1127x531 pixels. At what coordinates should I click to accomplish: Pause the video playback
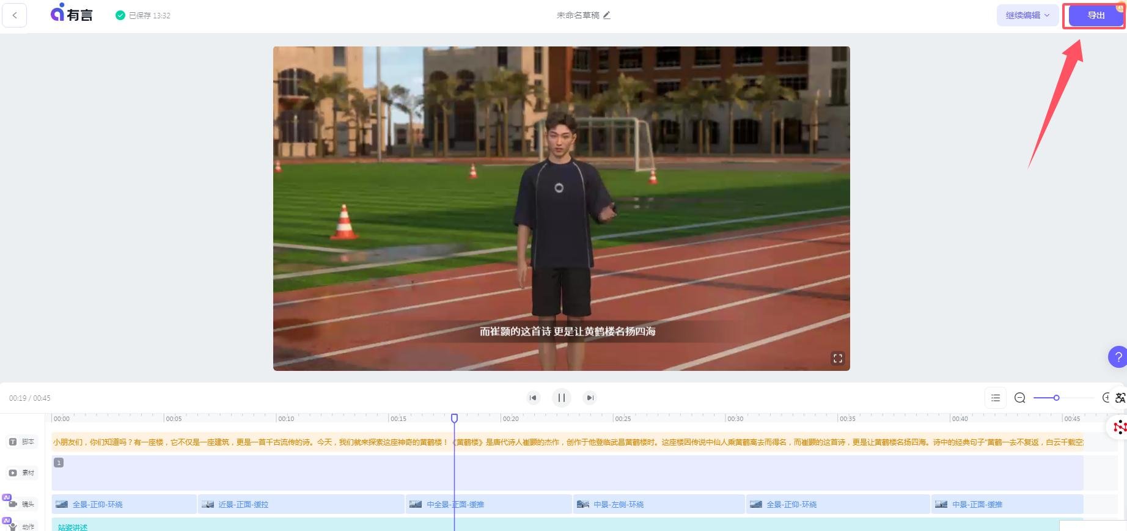(561, 398)
